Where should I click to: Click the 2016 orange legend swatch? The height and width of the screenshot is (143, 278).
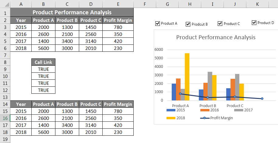(205, 110)
